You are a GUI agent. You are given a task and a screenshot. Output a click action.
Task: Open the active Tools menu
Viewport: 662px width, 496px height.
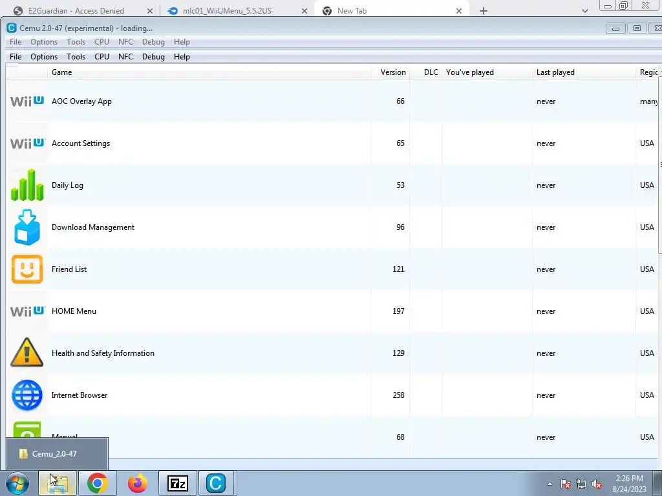click(76, 57)
